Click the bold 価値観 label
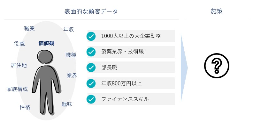 click(46, 43)
